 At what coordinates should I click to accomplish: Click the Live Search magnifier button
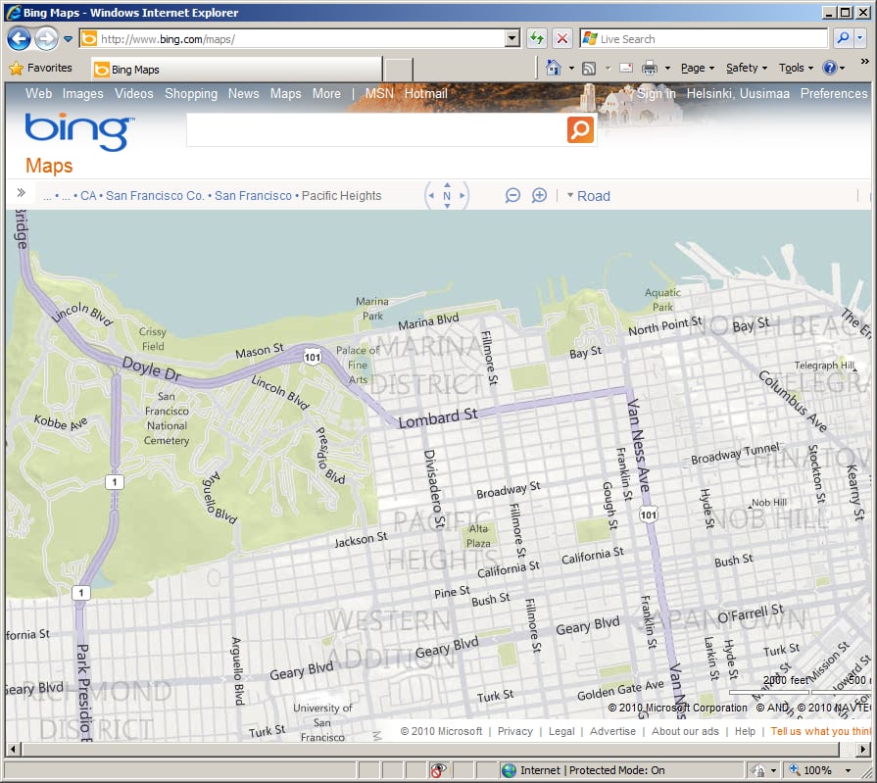(x=843, y=38)
